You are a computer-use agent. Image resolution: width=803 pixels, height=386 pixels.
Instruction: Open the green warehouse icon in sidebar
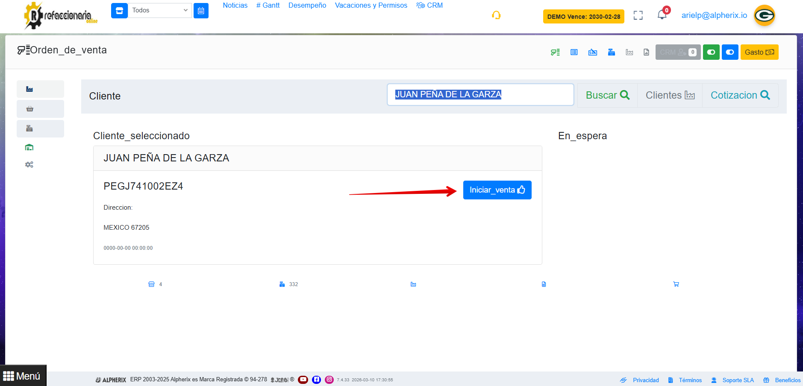coord(29,147)
